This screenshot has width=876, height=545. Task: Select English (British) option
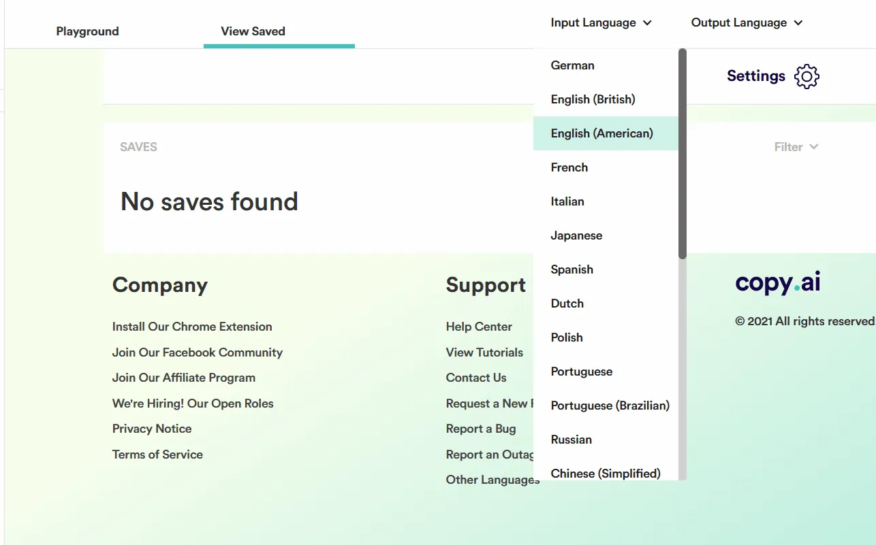606,99
